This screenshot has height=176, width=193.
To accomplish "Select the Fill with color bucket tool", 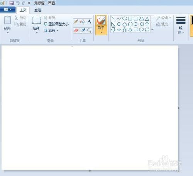I will [83, 21].
